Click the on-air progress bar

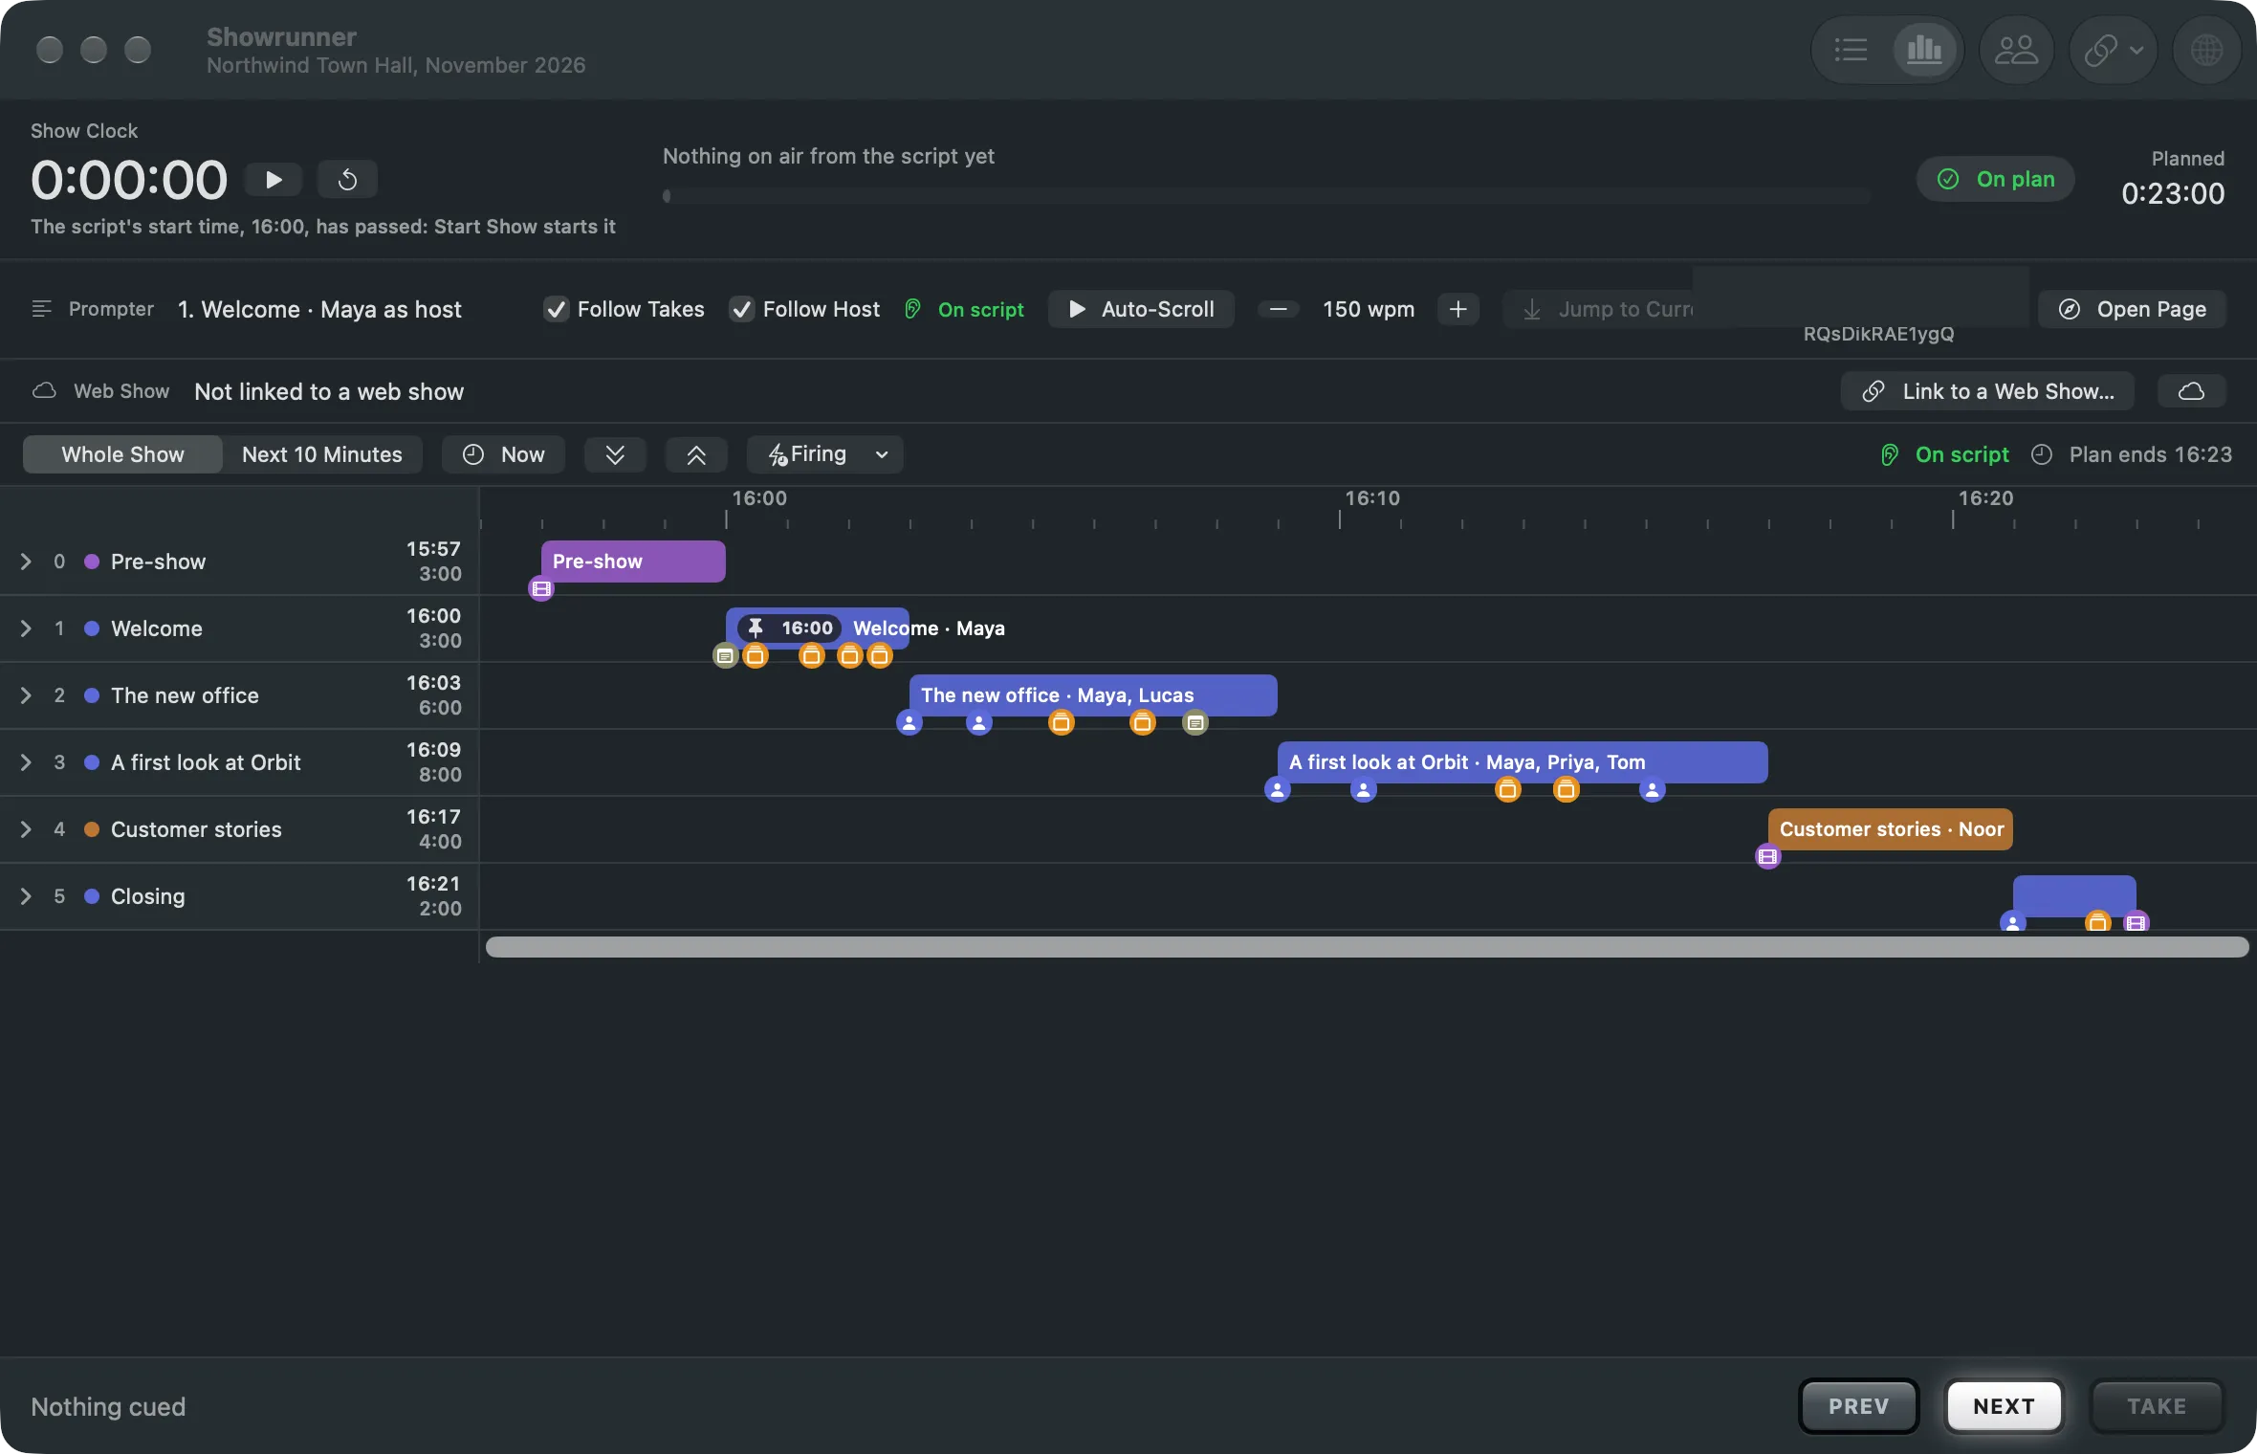pos(1266,196)
